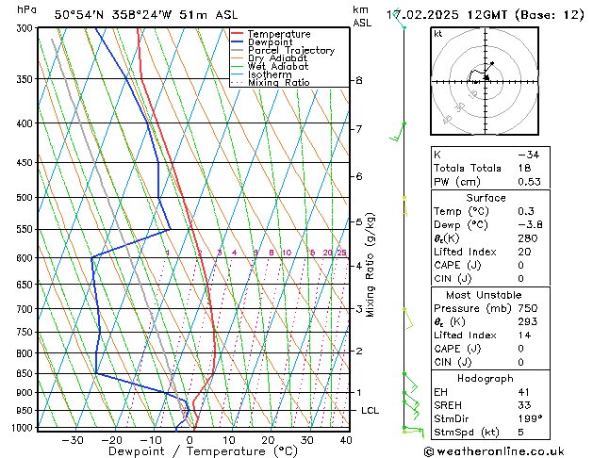Click the '300' hPa pressure label
The width and height of the screenshot is (593, 458).
[x=26, y=28]
